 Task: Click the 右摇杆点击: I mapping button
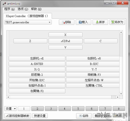pyautogui.click(x=37, y=86)
